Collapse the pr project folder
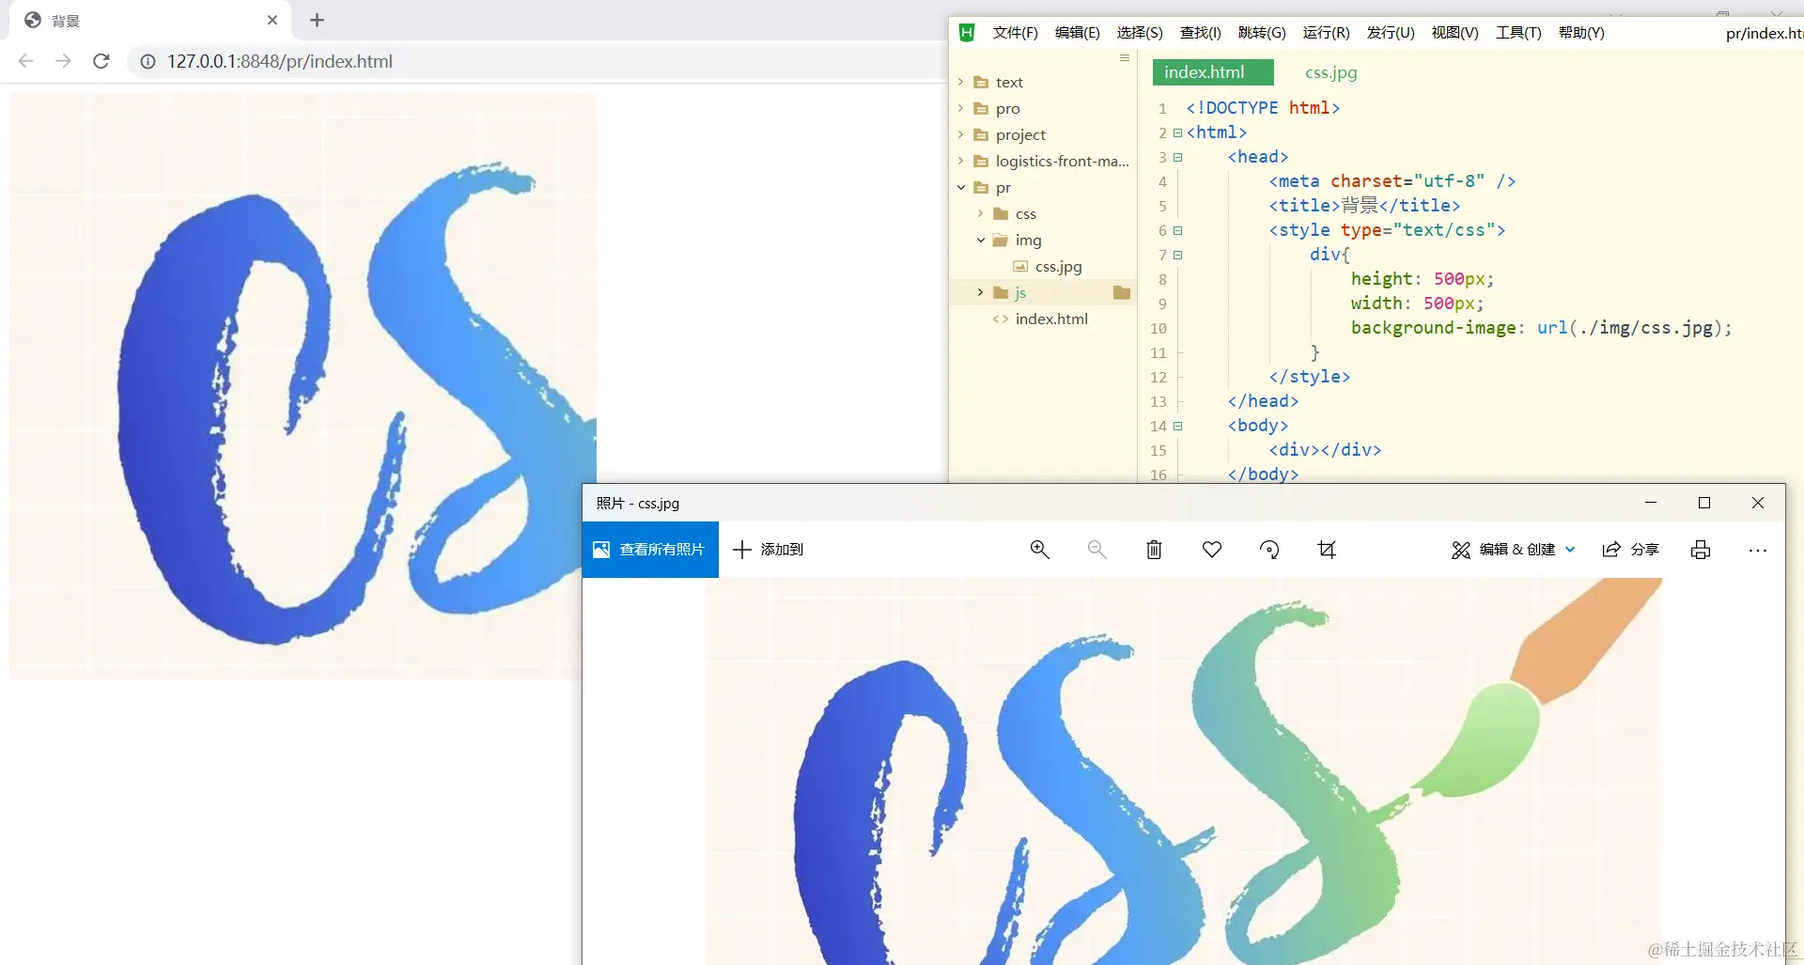Image resolution: width=1804 pixels, height=965 pixels. click(960, 187)
